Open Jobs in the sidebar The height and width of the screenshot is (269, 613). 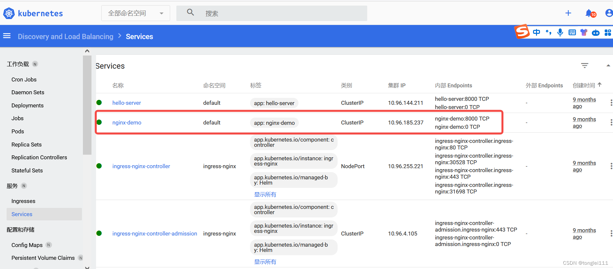(x=17, y=118)
